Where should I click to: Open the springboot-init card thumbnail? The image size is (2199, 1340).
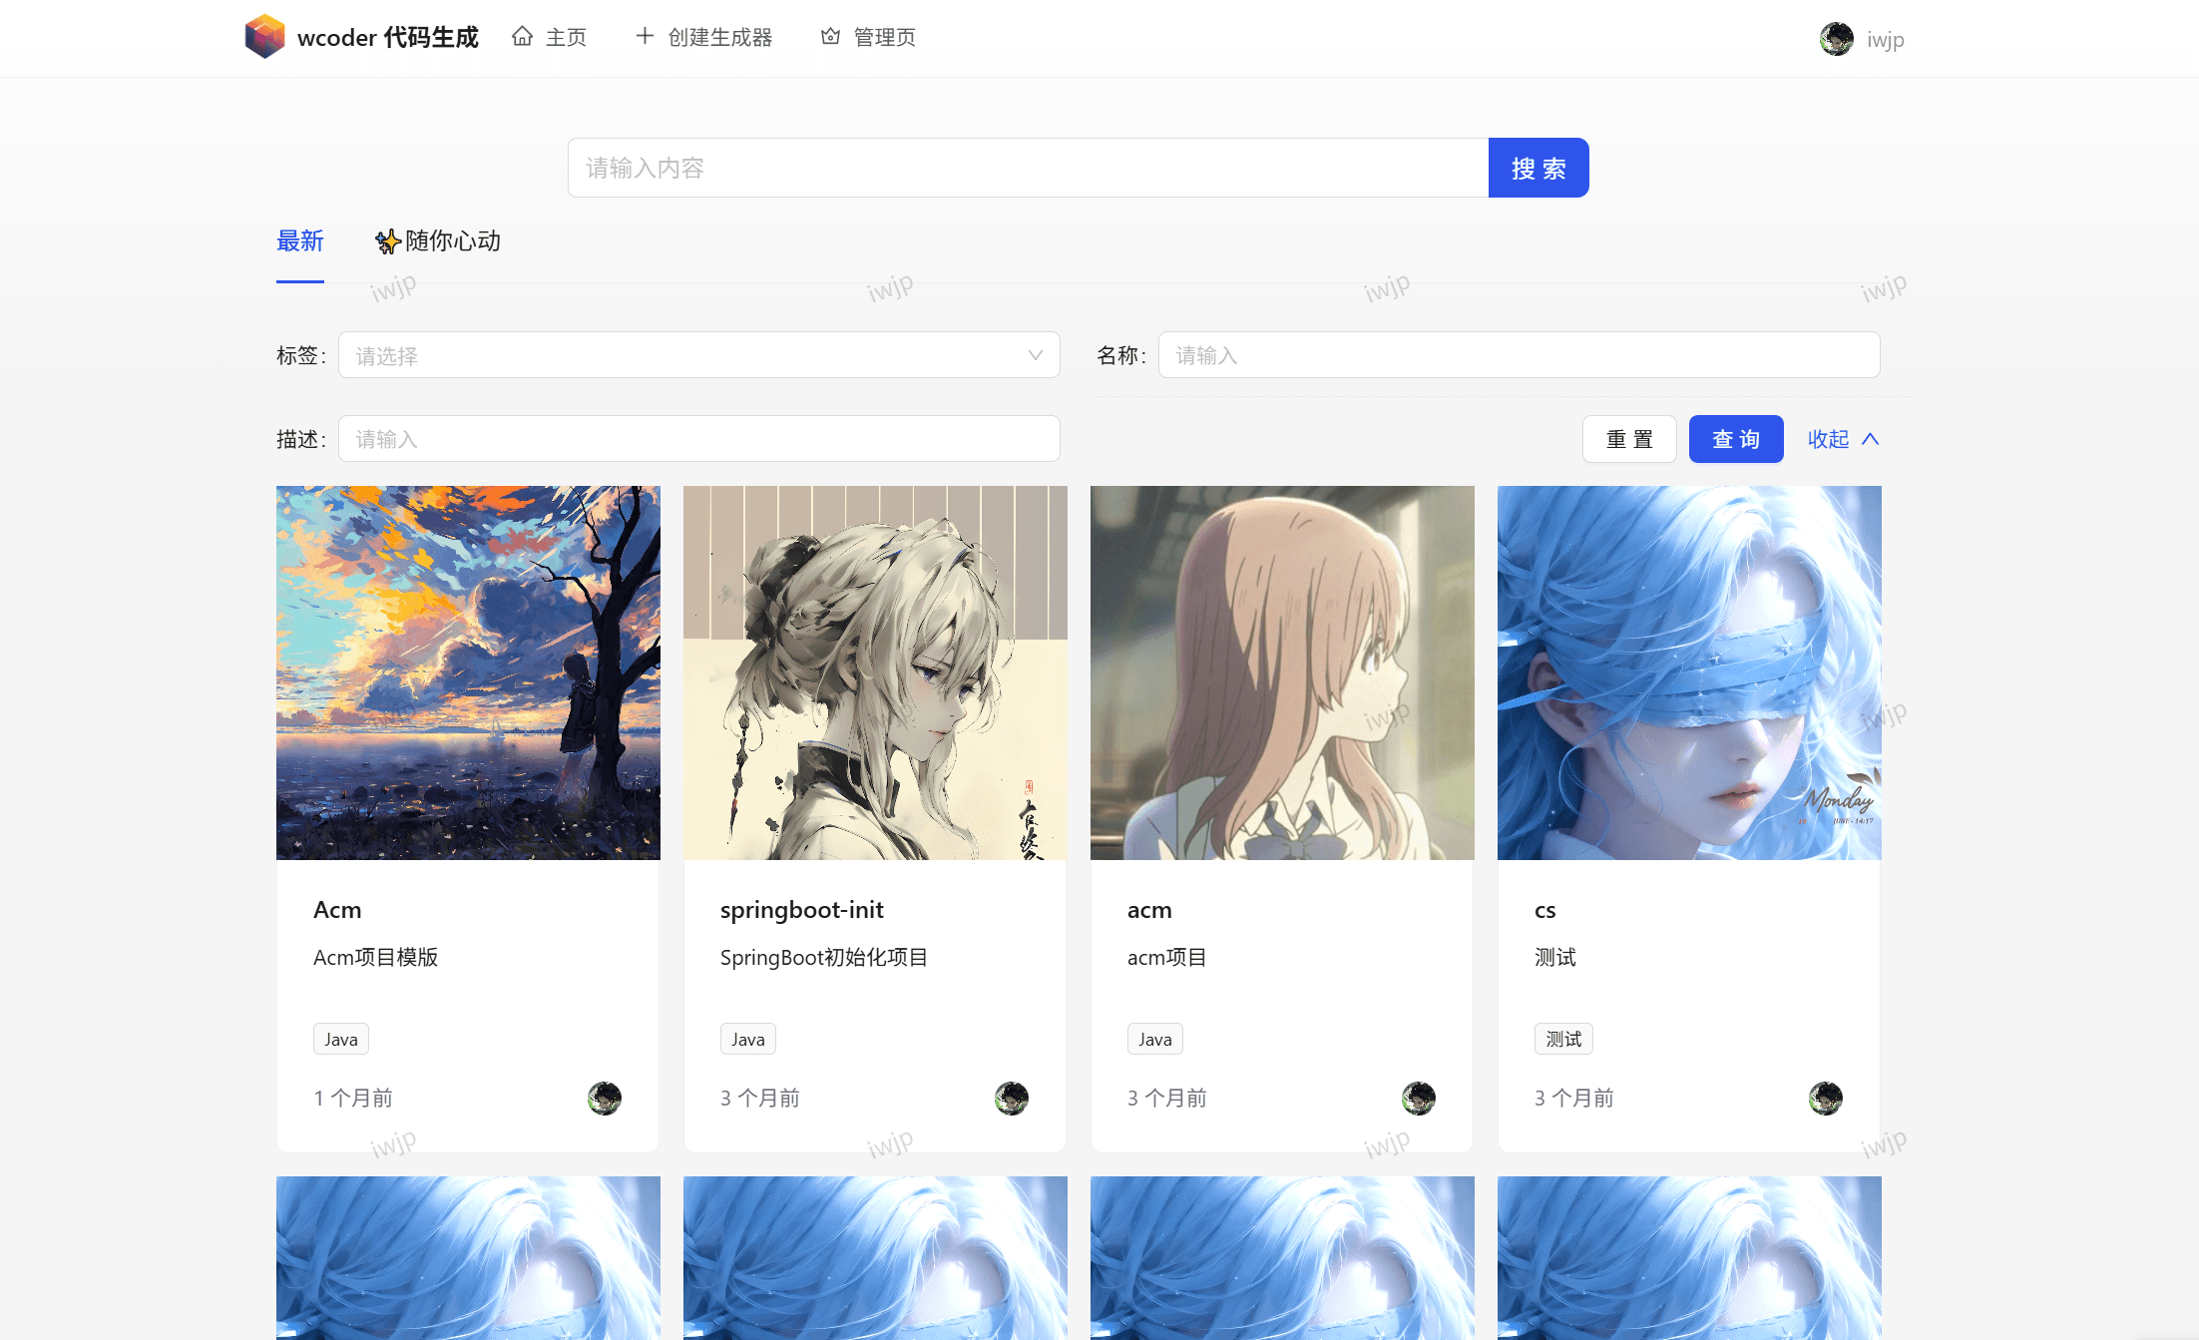(875, 672)
